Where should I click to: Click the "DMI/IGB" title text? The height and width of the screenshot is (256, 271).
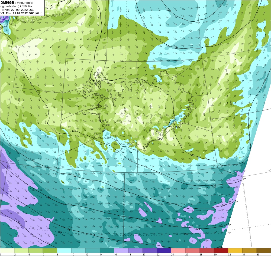coord(7,3)
